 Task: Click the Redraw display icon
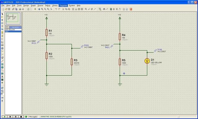[28, 9]
